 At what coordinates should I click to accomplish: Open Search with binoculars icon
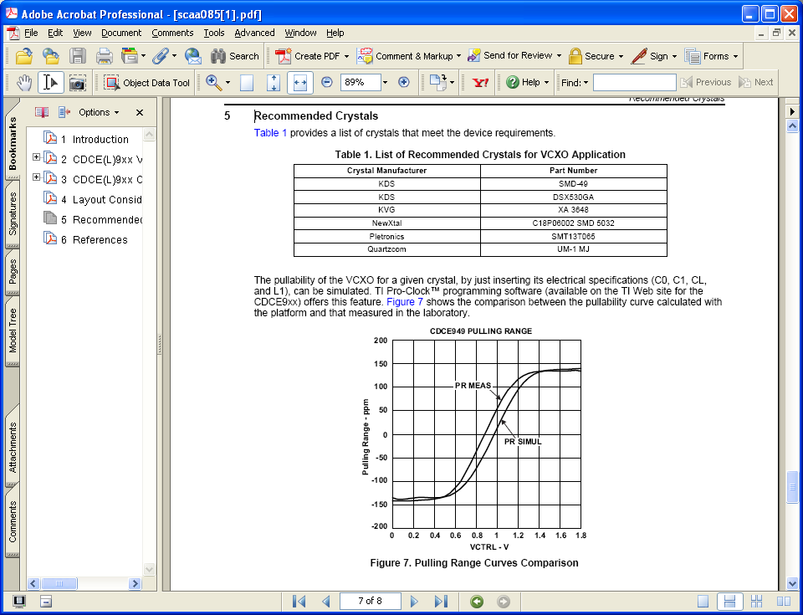pos(234,56)
